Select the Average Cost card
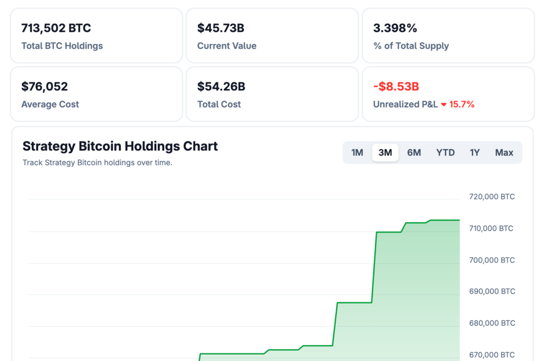This screenshot has width=544, height=361. click(x=96, y=94)
